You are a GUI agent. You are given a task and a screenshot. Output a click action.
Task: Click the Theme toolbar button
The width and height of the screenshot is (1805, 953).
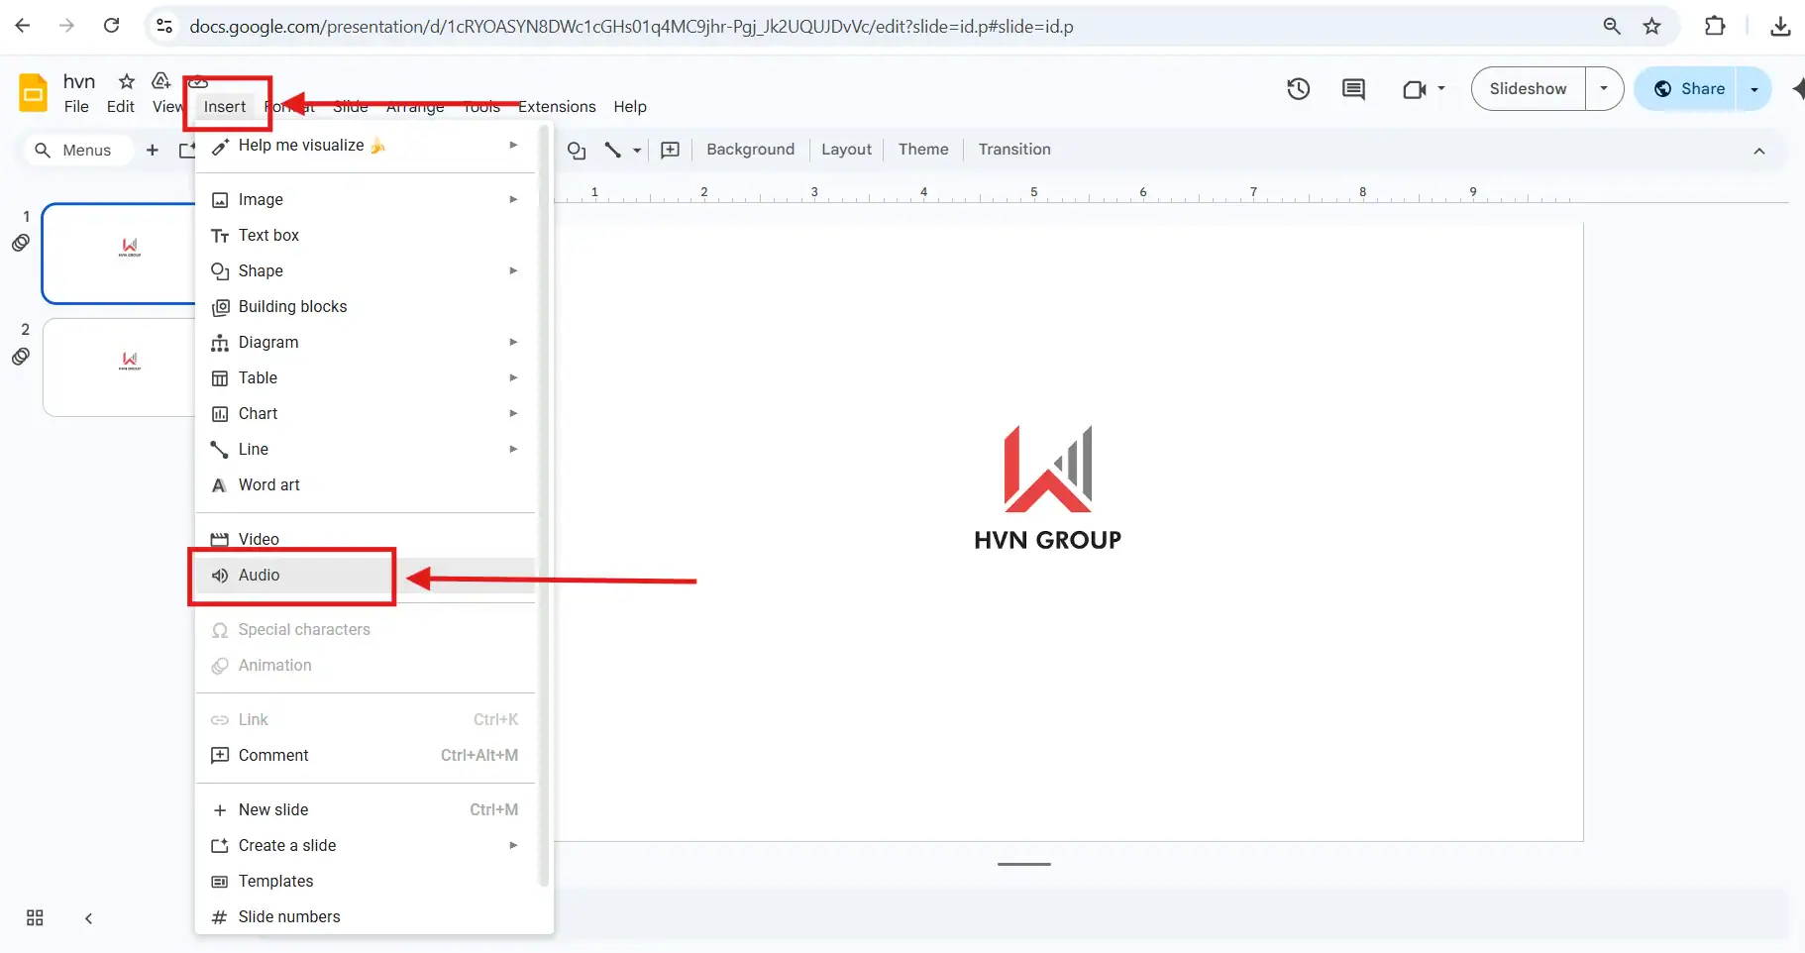click(x=923, y=150)
